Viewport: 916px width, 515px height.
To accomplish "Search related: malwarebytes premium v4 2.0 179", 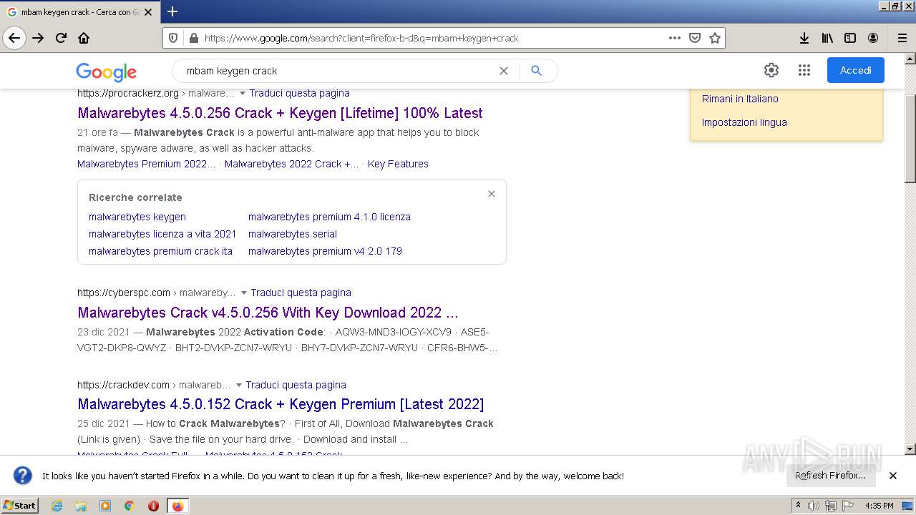I will [325, 251].
